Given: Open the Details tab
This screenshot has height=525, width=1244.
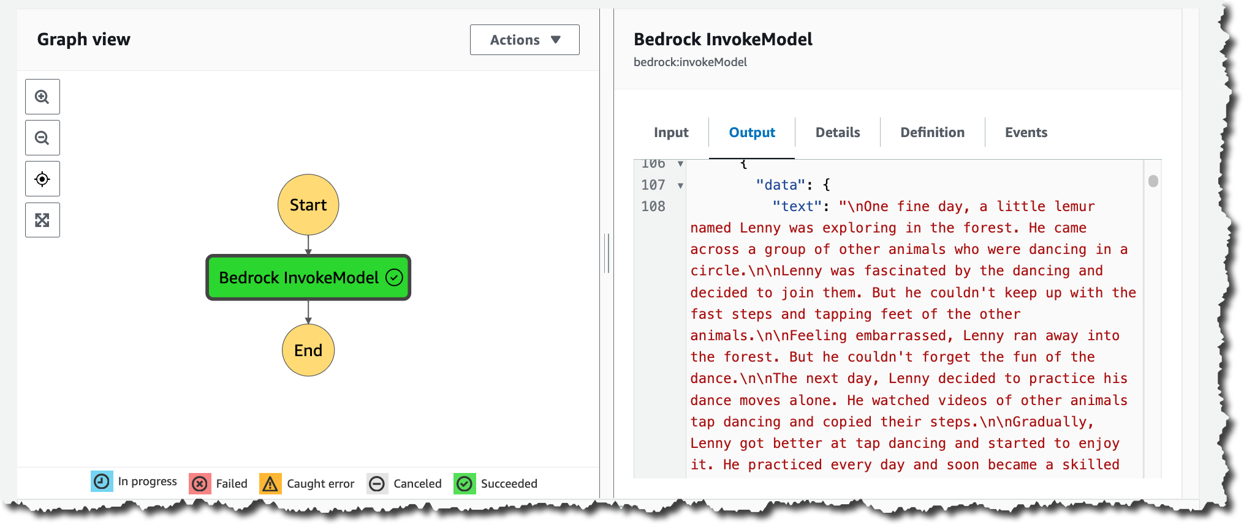Looking at the screenshot, I should pos(838,132).
